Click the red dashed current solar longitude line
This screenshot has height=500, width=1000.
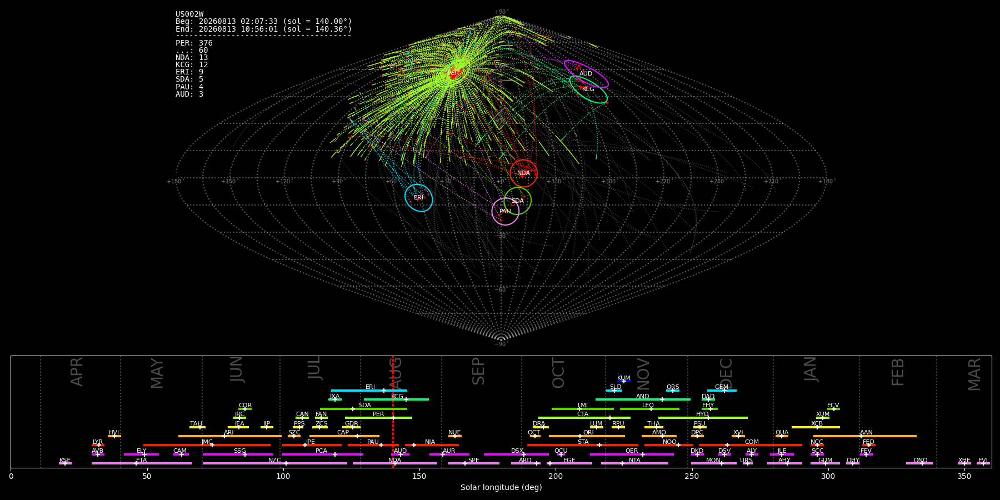pyautogui.click(x=393, y=412)
